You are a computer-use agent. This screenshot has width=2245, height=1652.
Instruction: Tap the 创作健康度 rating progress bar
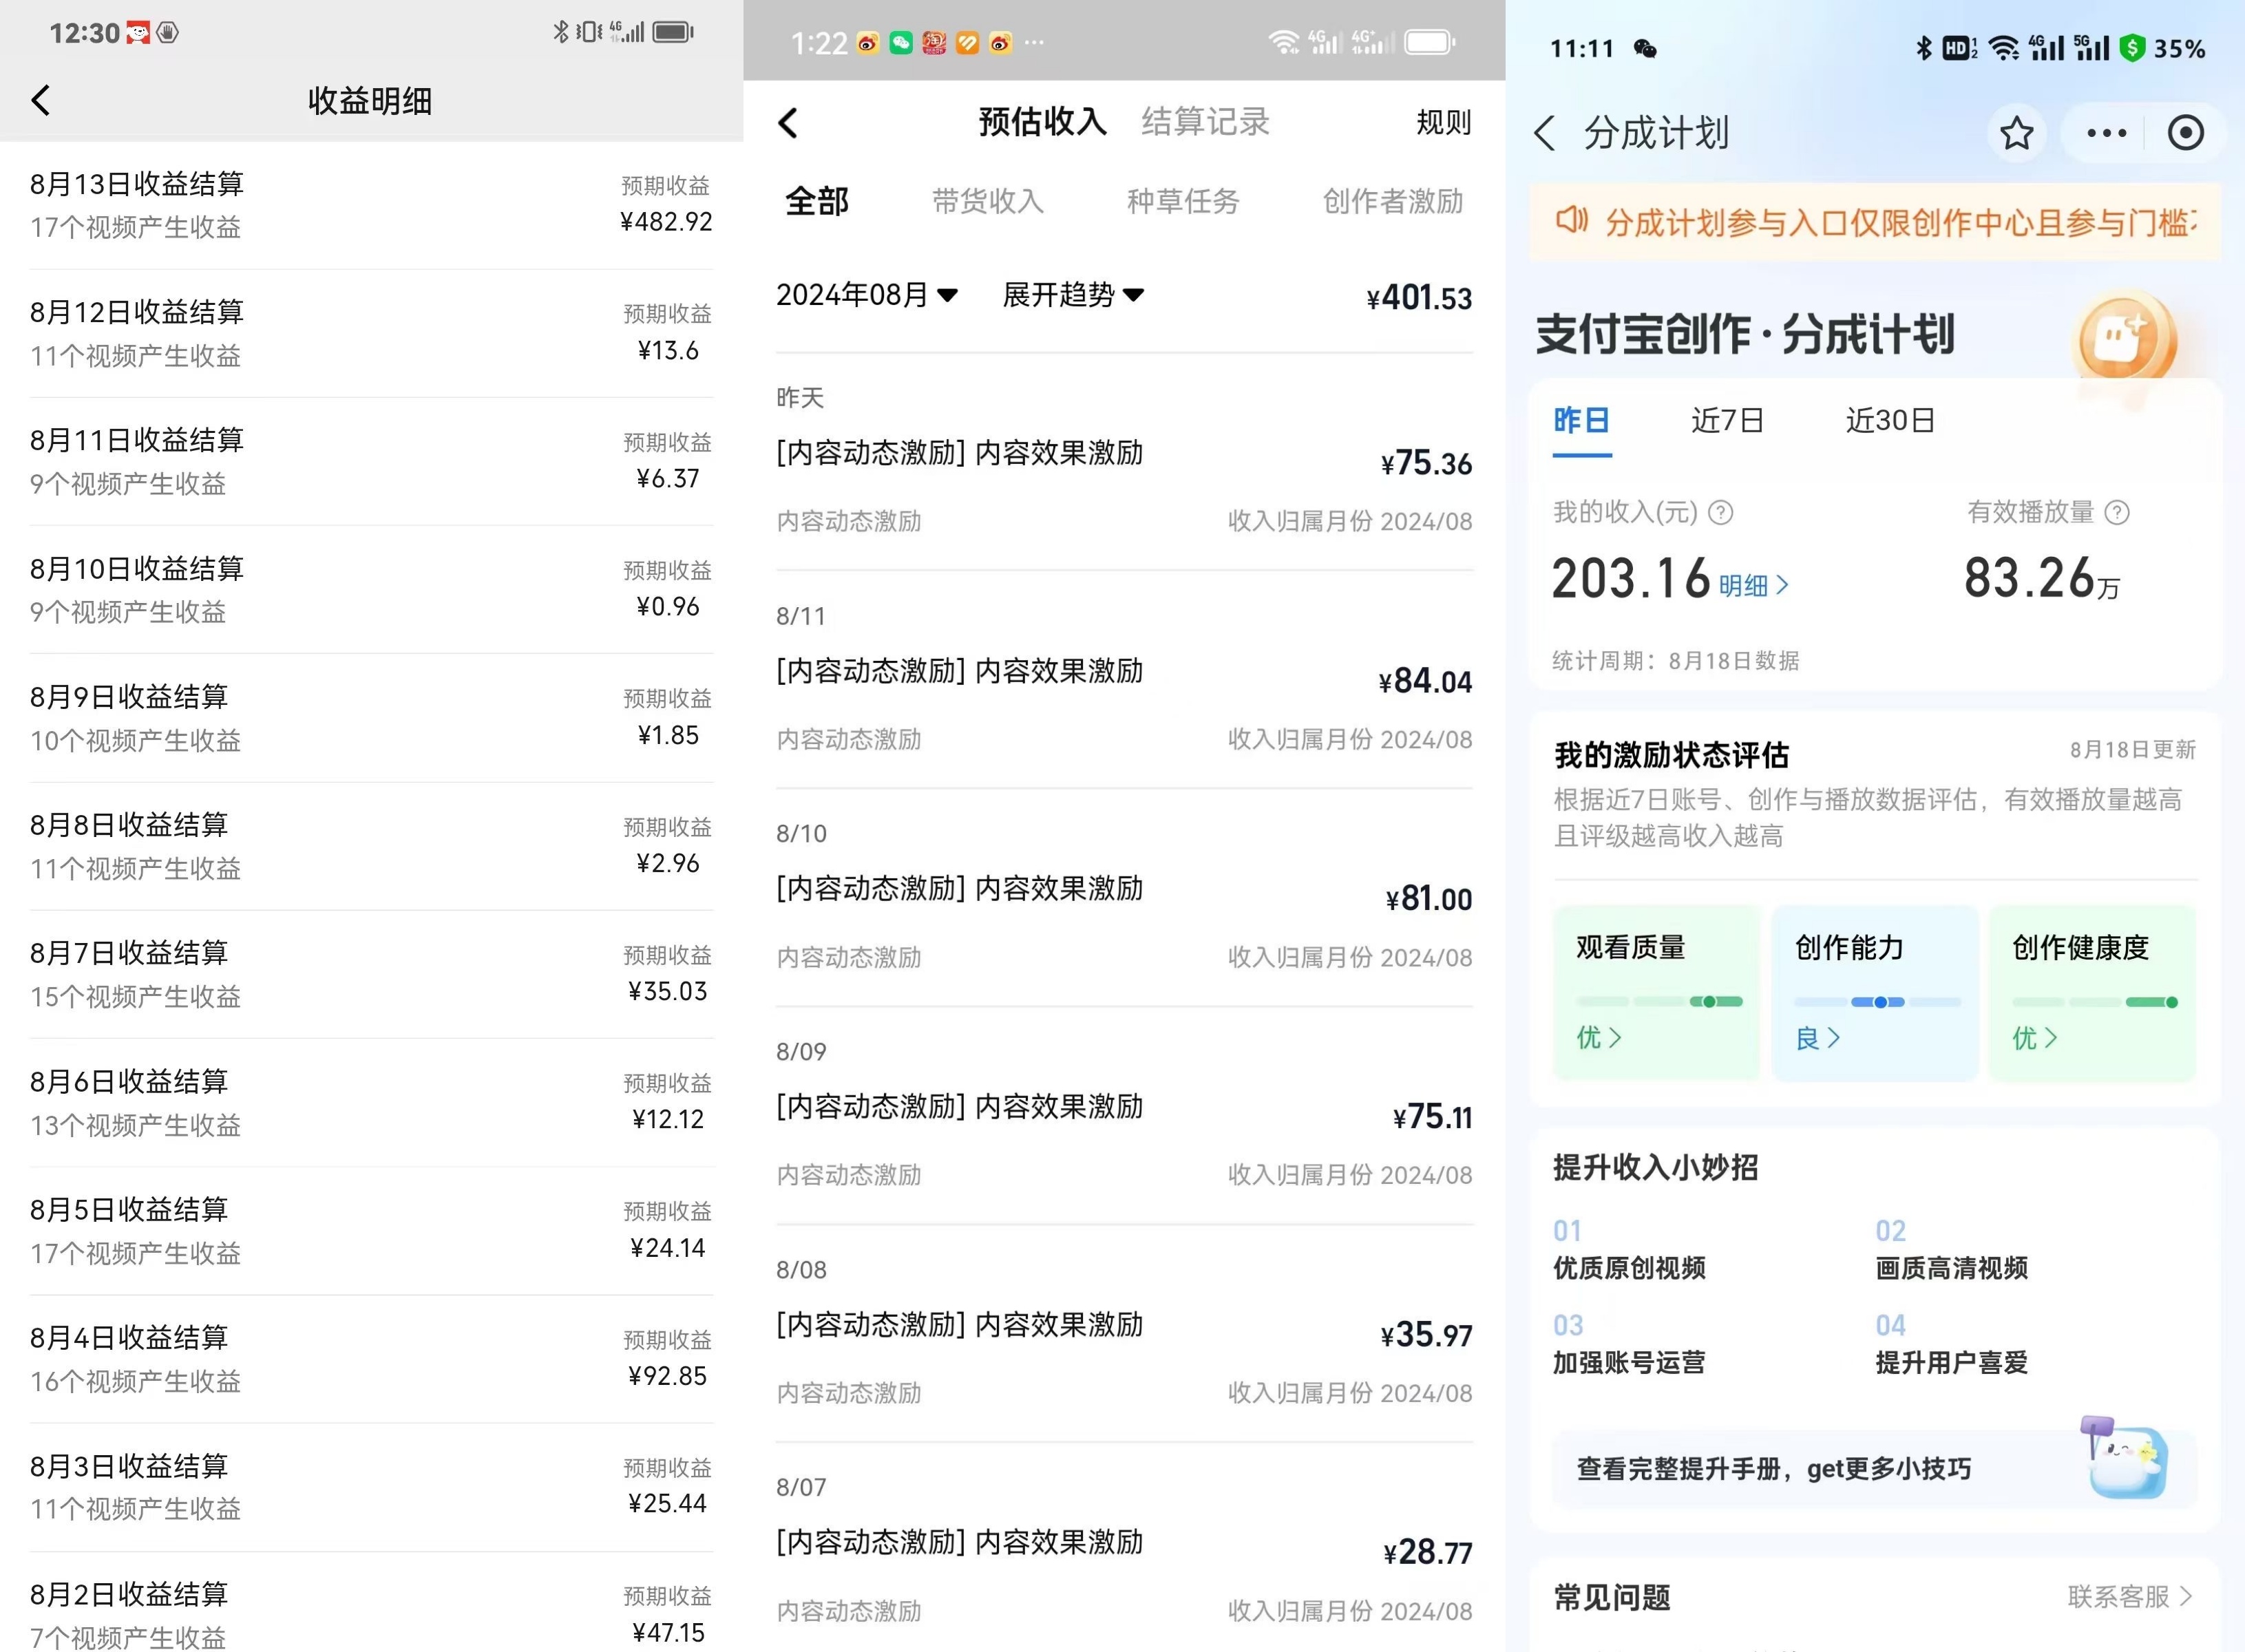[2095, 1001]
